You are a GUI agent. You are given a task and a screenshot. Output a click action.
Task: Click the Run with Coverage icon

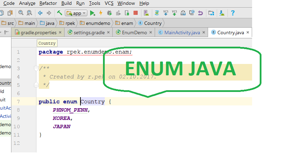pyautogui.click(x=118, y=13)
